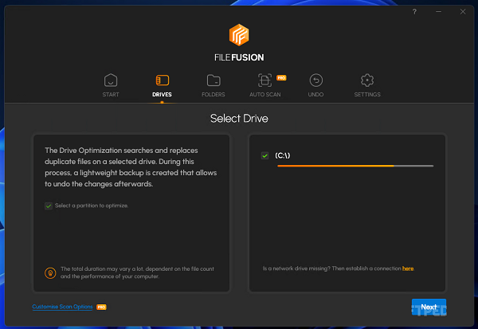This screenshot has height=329, width=478.
Task: Close the FileFusion window
Action: coord(463,12)
